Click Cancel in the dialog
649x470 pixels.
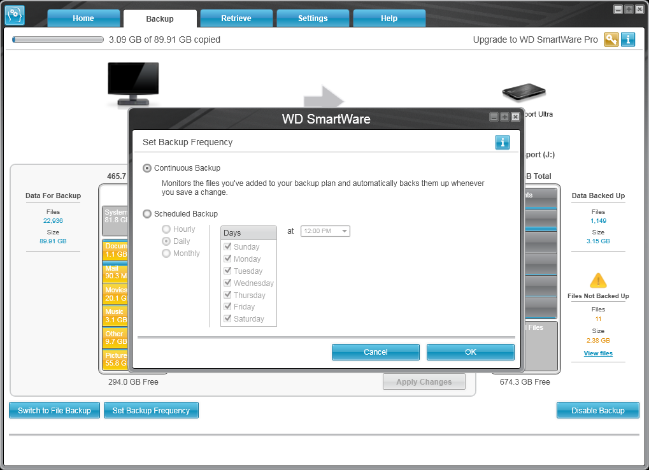[x=375, y=352]
